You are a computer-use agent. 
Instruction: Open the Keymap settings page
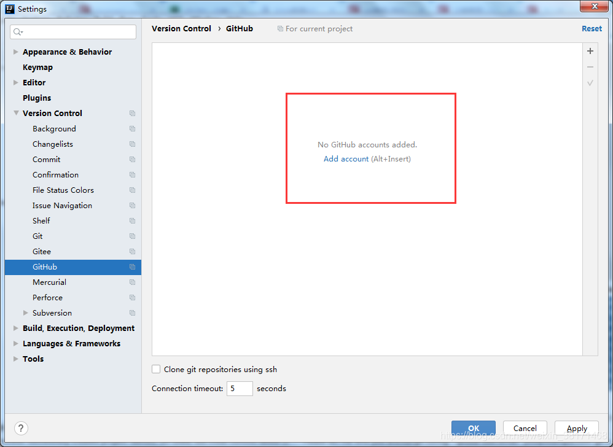click(x=37, y=67)
